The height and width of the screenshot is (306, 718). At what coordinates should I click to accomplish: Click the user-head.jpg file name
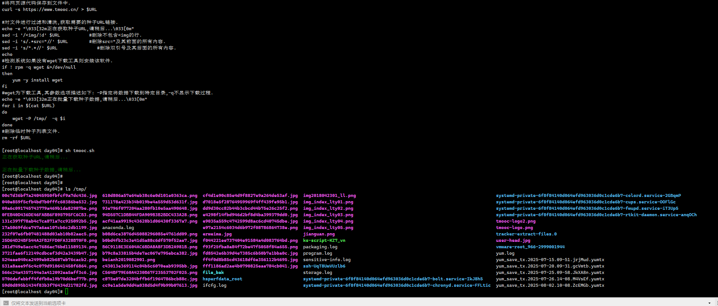(513, 240)
